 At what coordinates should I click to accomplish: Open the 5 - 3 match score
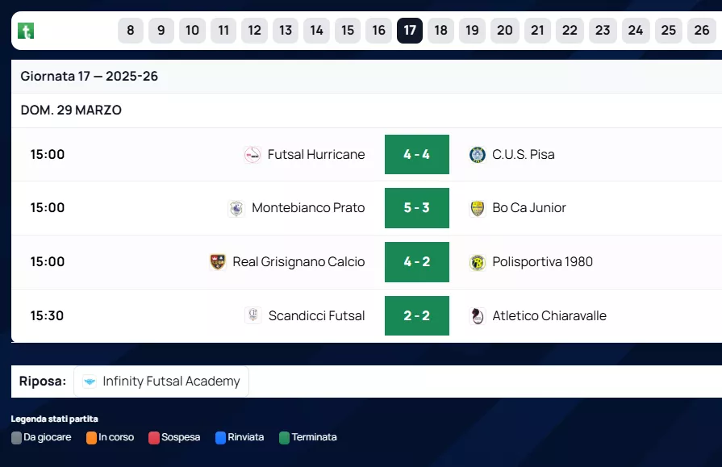click(x=416, y=208)
